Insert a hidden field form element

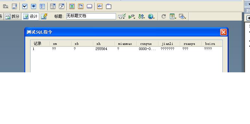click(x=6, y=6)
